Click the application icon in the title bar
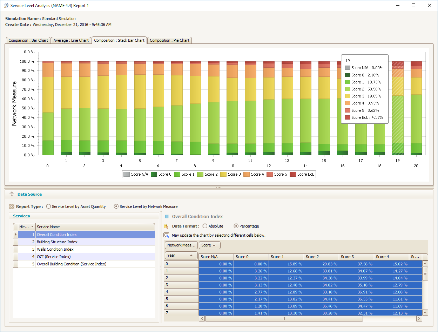This screenshot has width=438, height=332. point(6,5)
